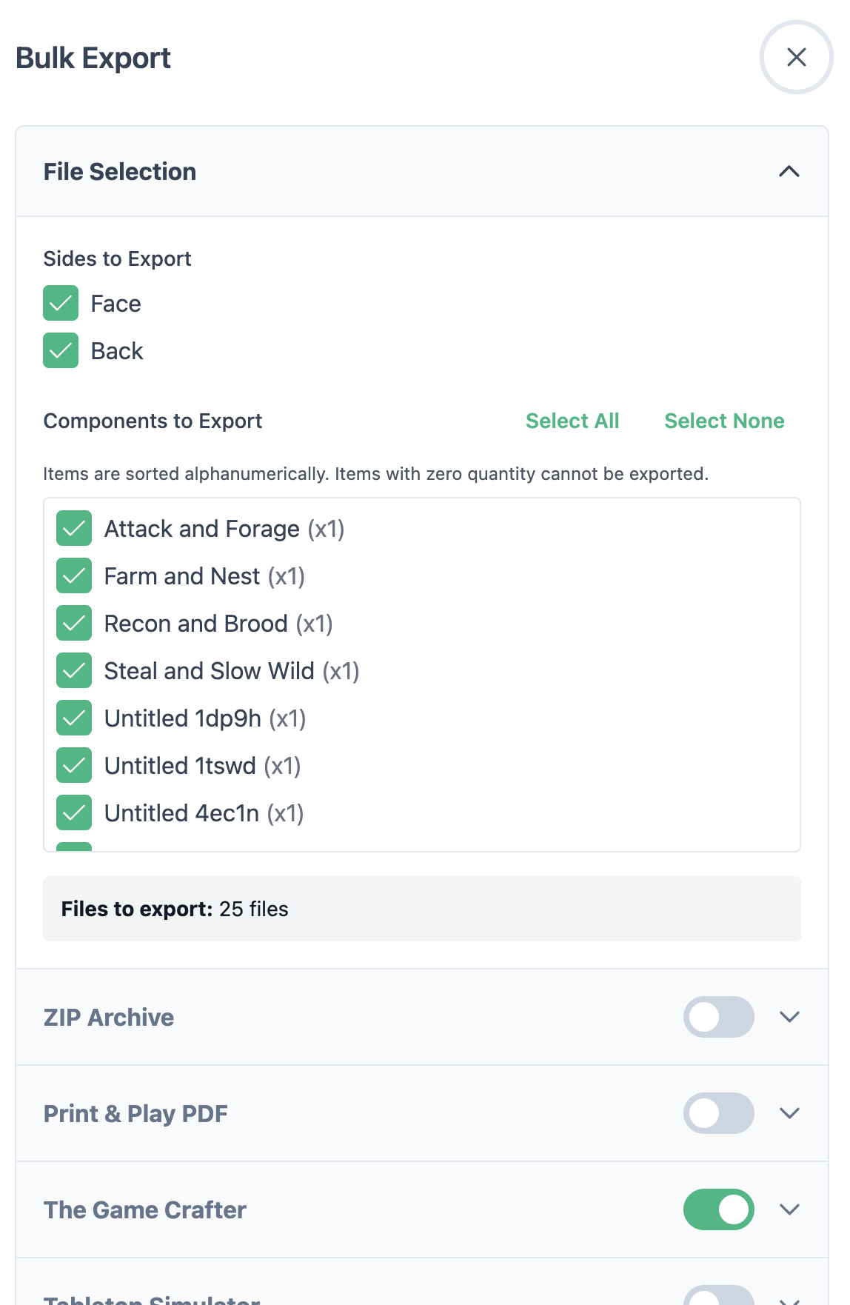Collapse the File Selection section

coord(789,172)
